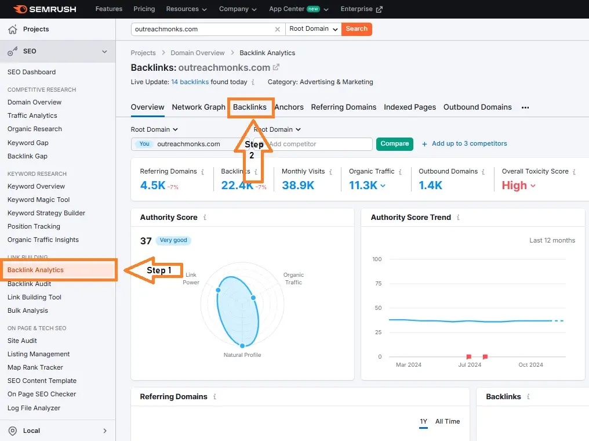Show Organic Traffic info icon
This screenshot has width=589, height=441.
tap(400, 172)
